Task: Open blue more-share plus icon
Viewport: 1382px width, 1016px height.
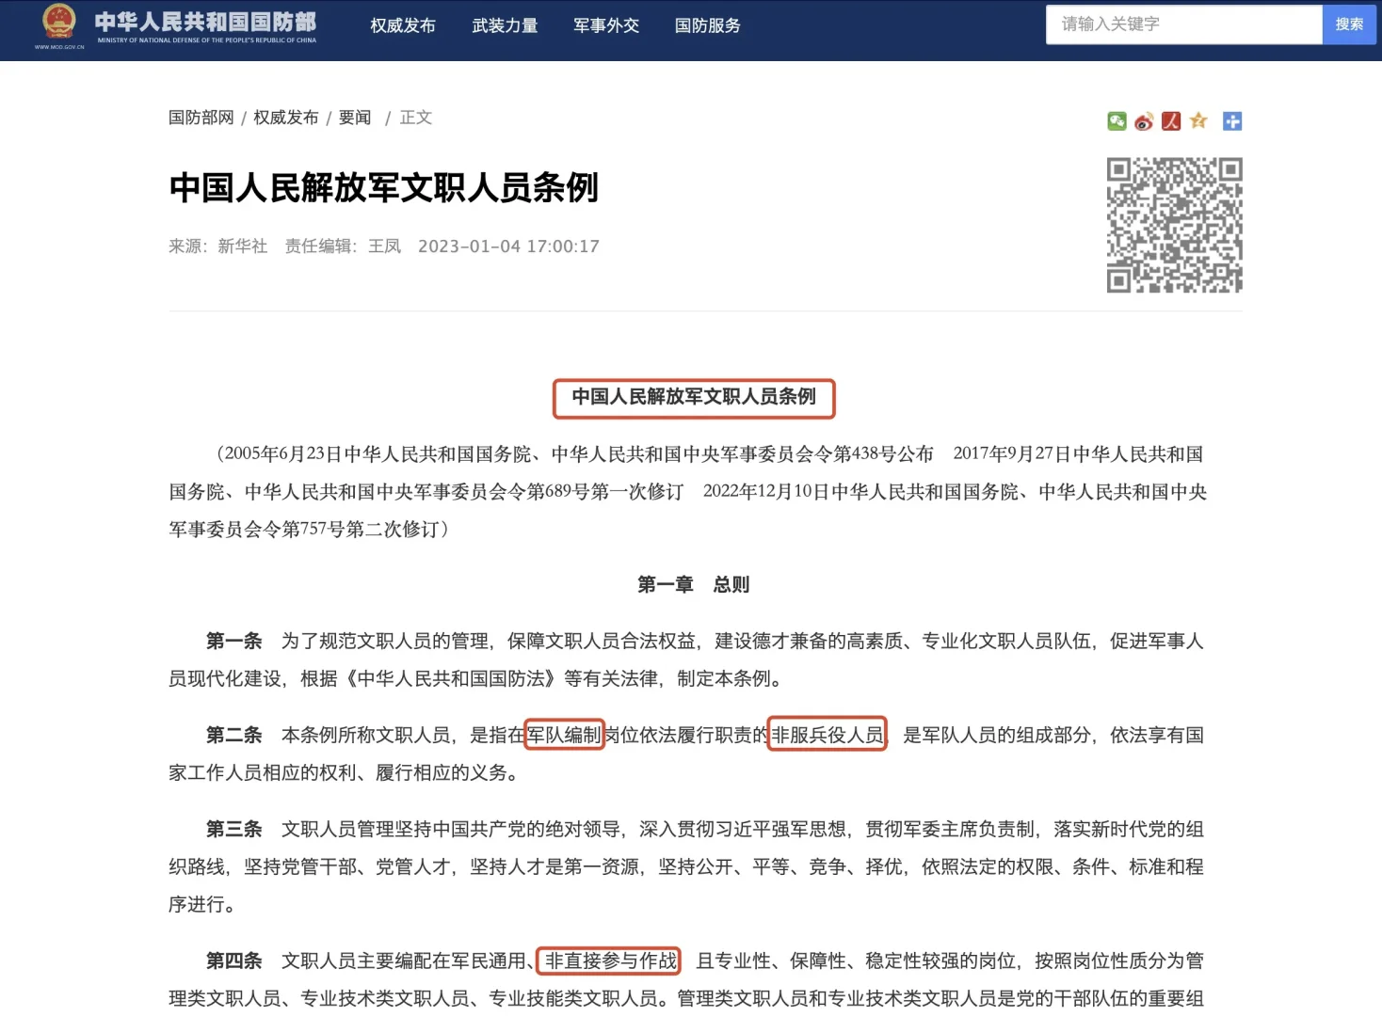Action: click(x=1232, y=121)
